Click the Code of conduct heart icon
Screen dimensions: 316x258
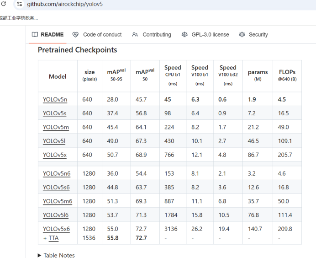coord(75,35)
